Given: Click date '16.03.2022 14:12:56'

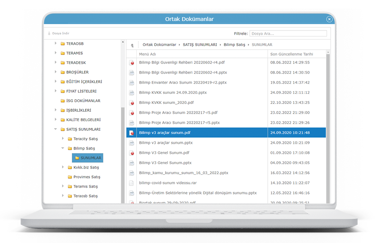Looking at the screenshot, I should (290, 173).
